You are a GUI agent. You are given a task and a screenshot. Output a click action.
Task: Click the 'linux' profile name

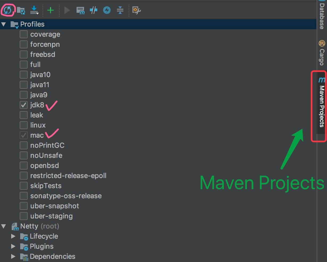38,125
